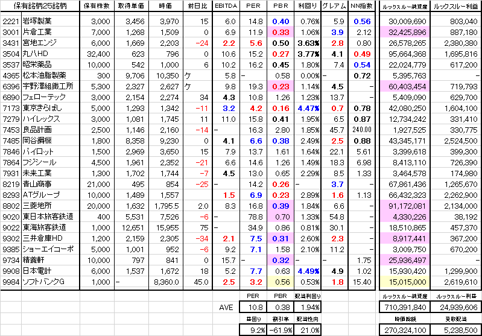Select received dividends total 5,238,500
This screenshot has height=336, width=482.
(x=456, y=330)
